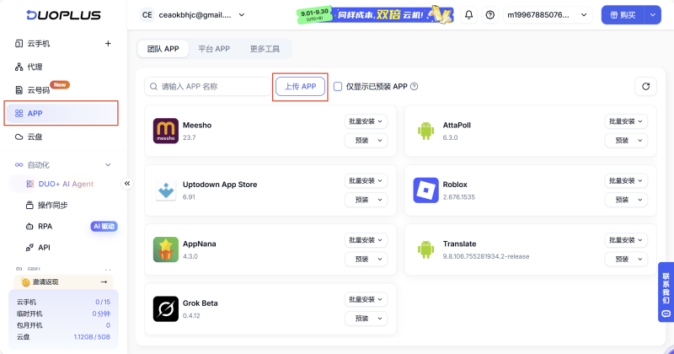Switch to the team APP (团队 APP) tab
The image size is (674, 354).
coord(163,49)
